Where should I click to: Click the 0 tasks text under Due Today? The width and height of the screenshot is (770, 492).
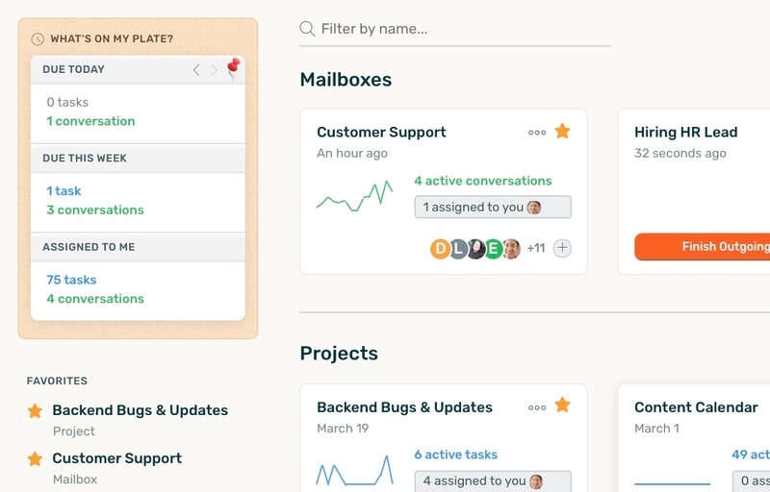(67, 103)
